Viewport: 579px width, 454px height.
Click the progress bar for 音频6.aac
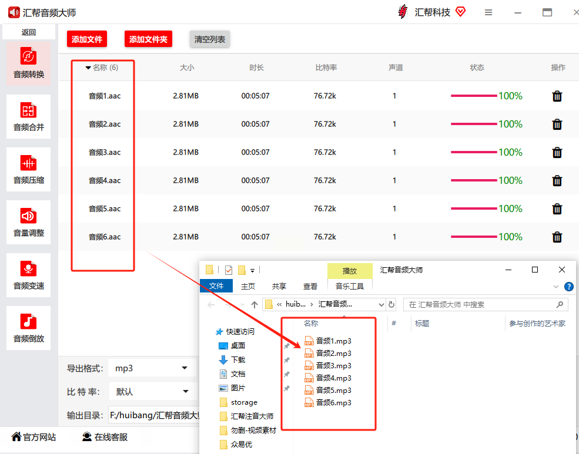tap(474, 237)
